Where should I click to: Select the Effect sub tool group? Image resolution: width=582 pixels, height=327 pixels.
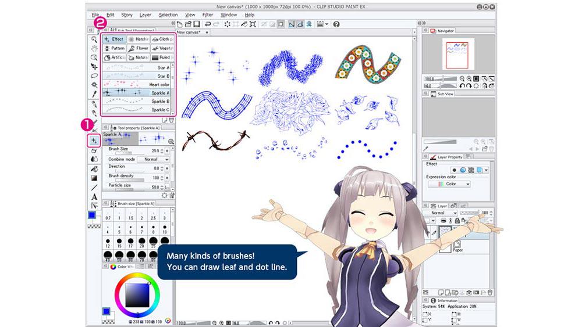[x=114, y=39]
